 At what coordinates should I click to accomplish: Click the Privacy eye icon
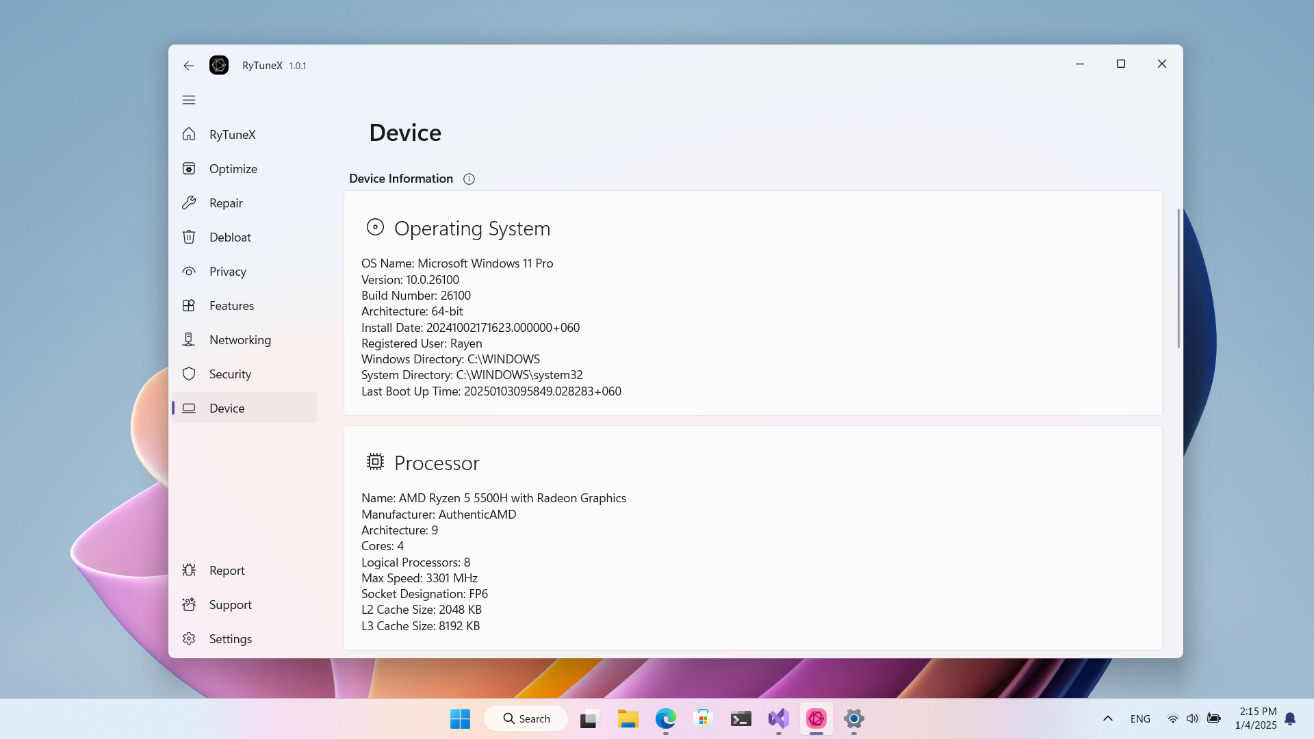coord(189,271)
